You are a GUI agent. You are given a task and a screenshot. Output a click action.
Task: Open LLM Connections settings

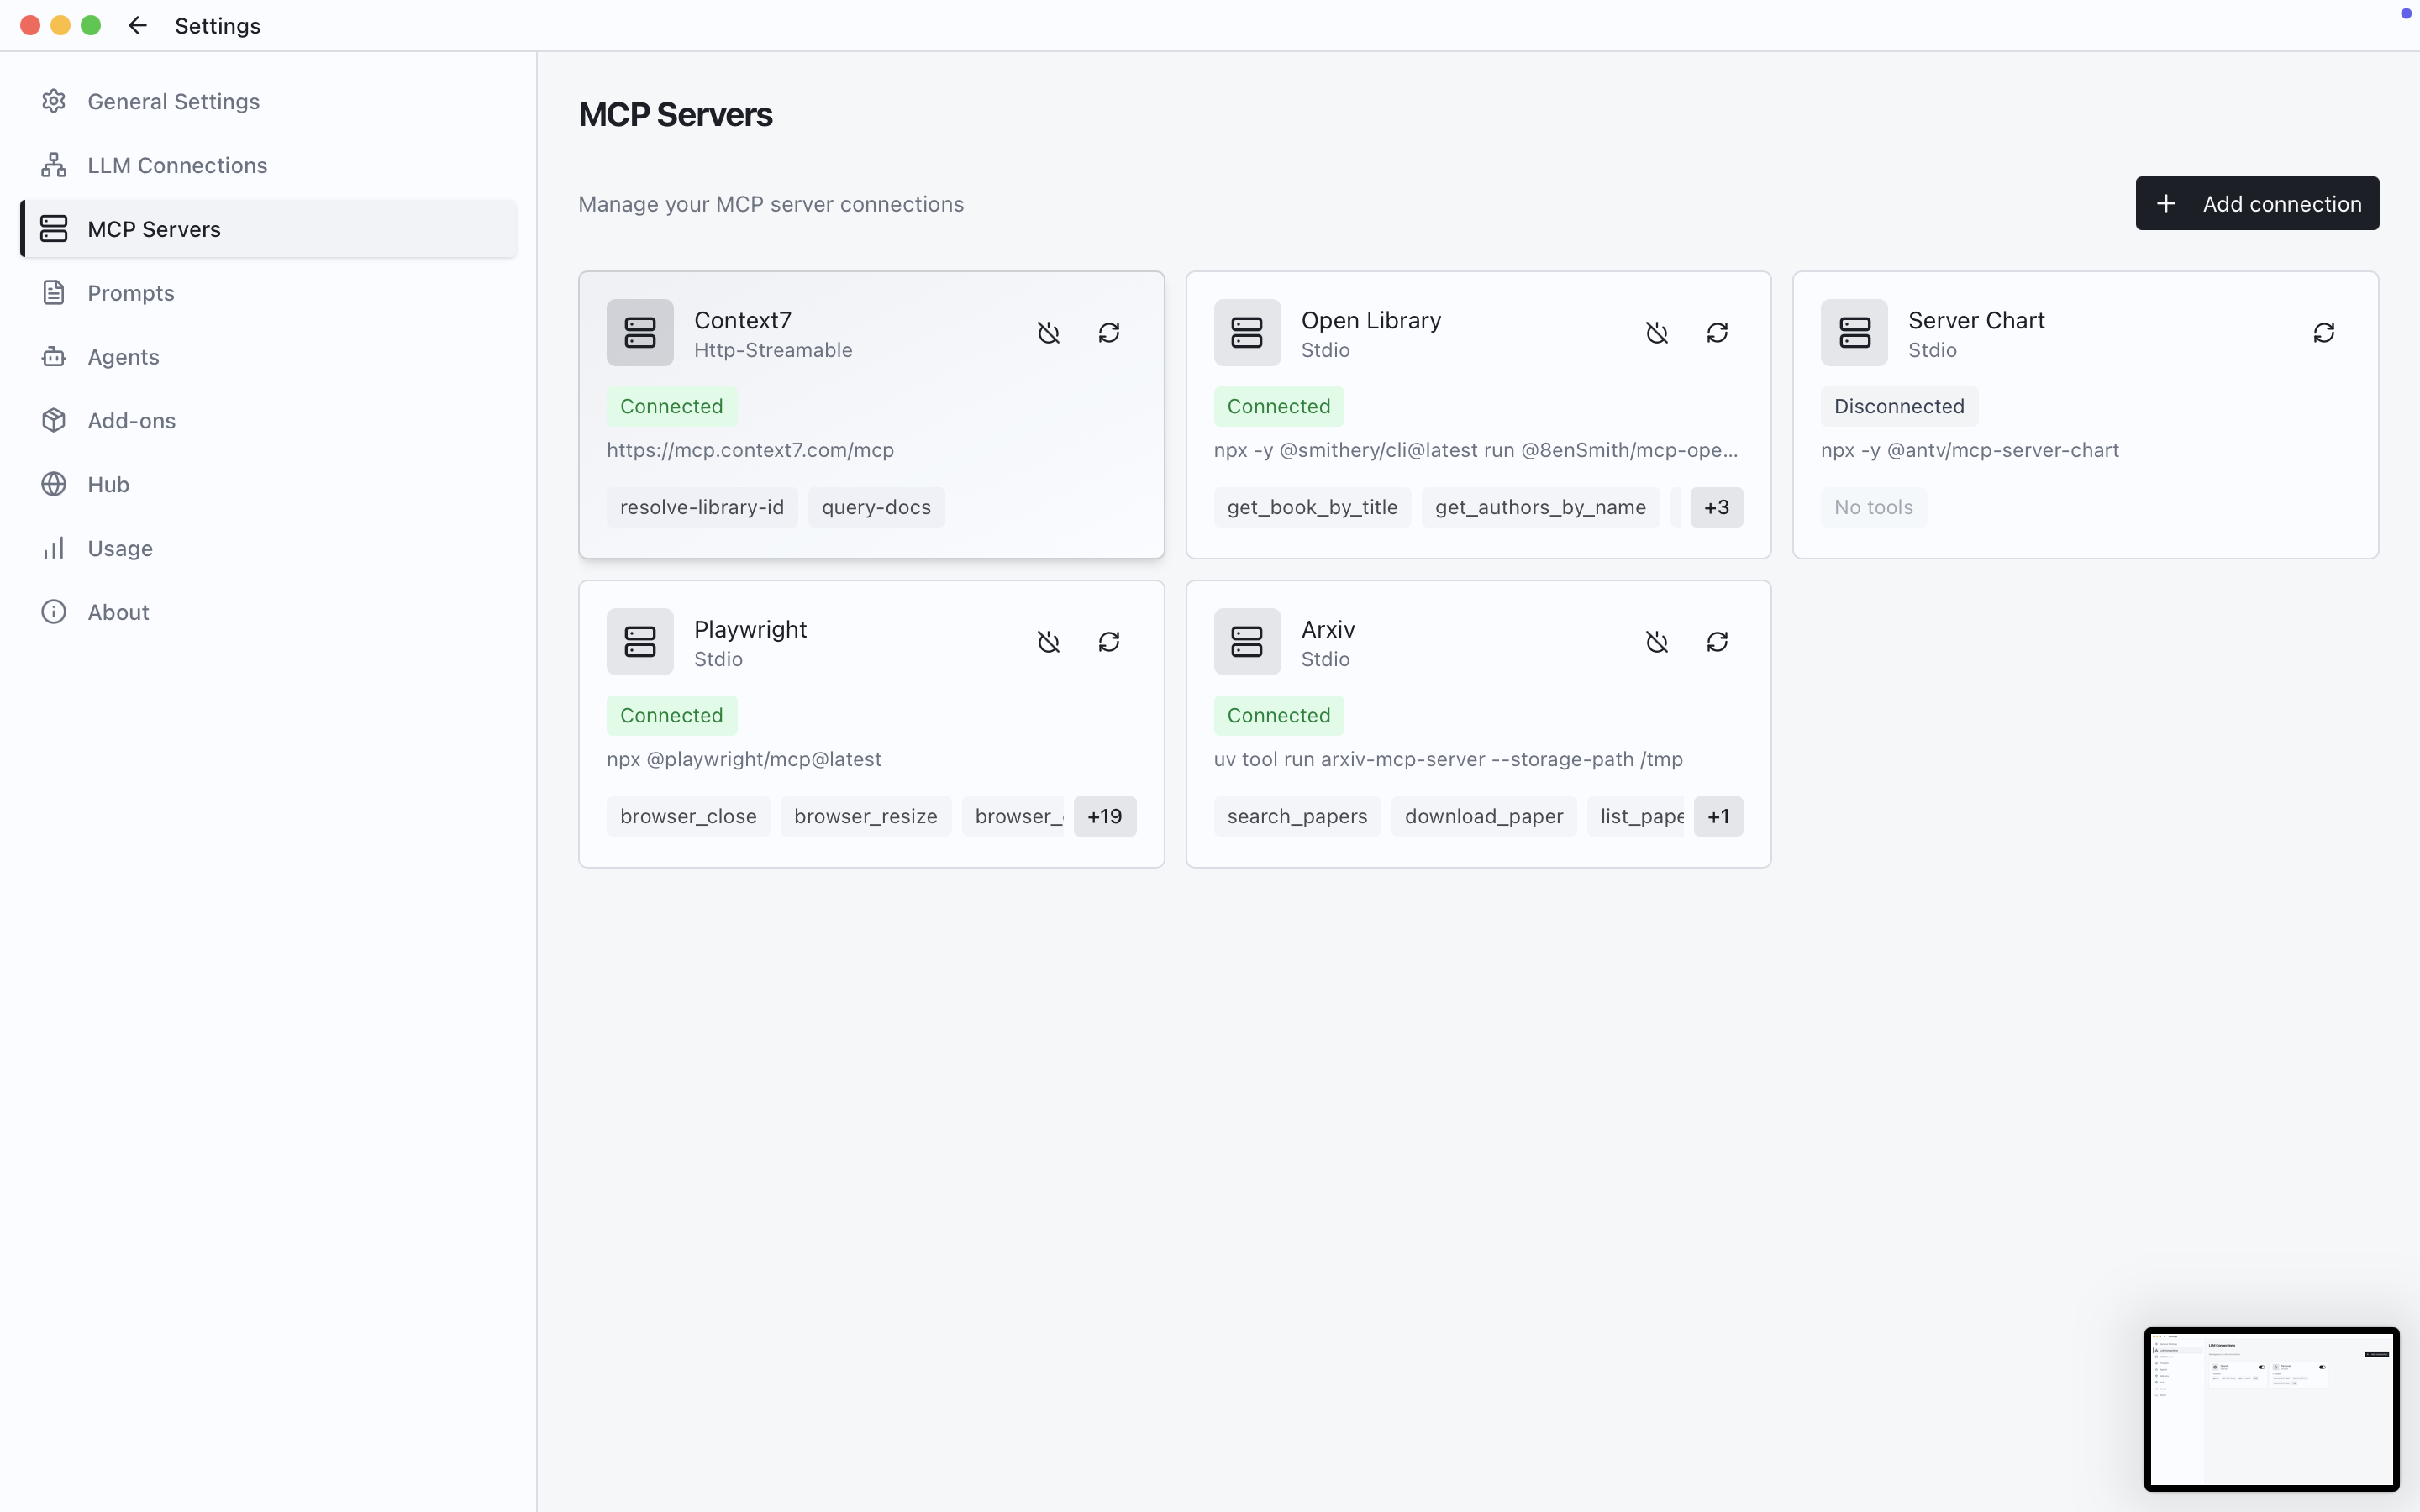177,165
